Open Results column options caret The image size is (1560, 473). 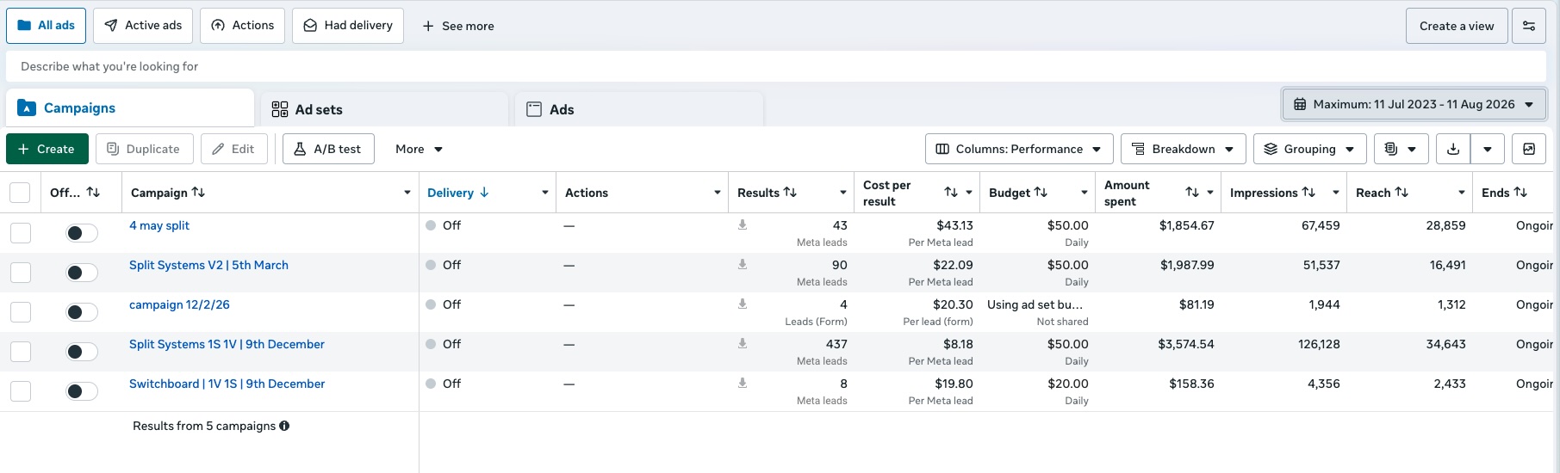843,193
